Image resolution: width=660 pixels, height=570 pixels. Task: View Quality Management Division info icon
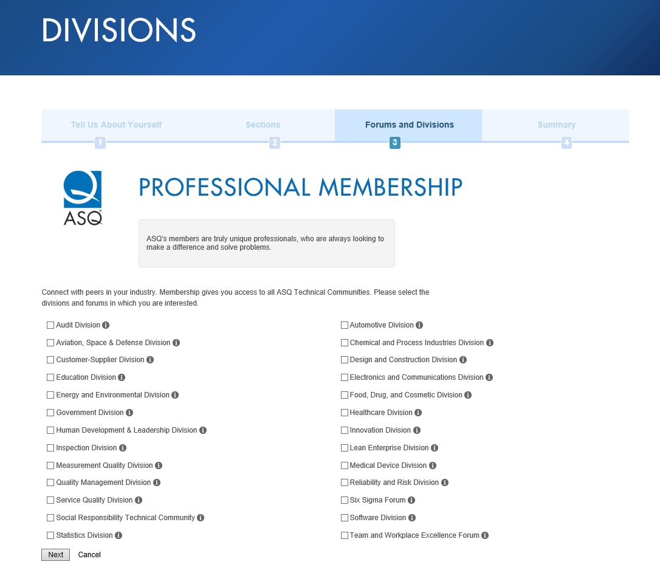[x=157, y=482]
